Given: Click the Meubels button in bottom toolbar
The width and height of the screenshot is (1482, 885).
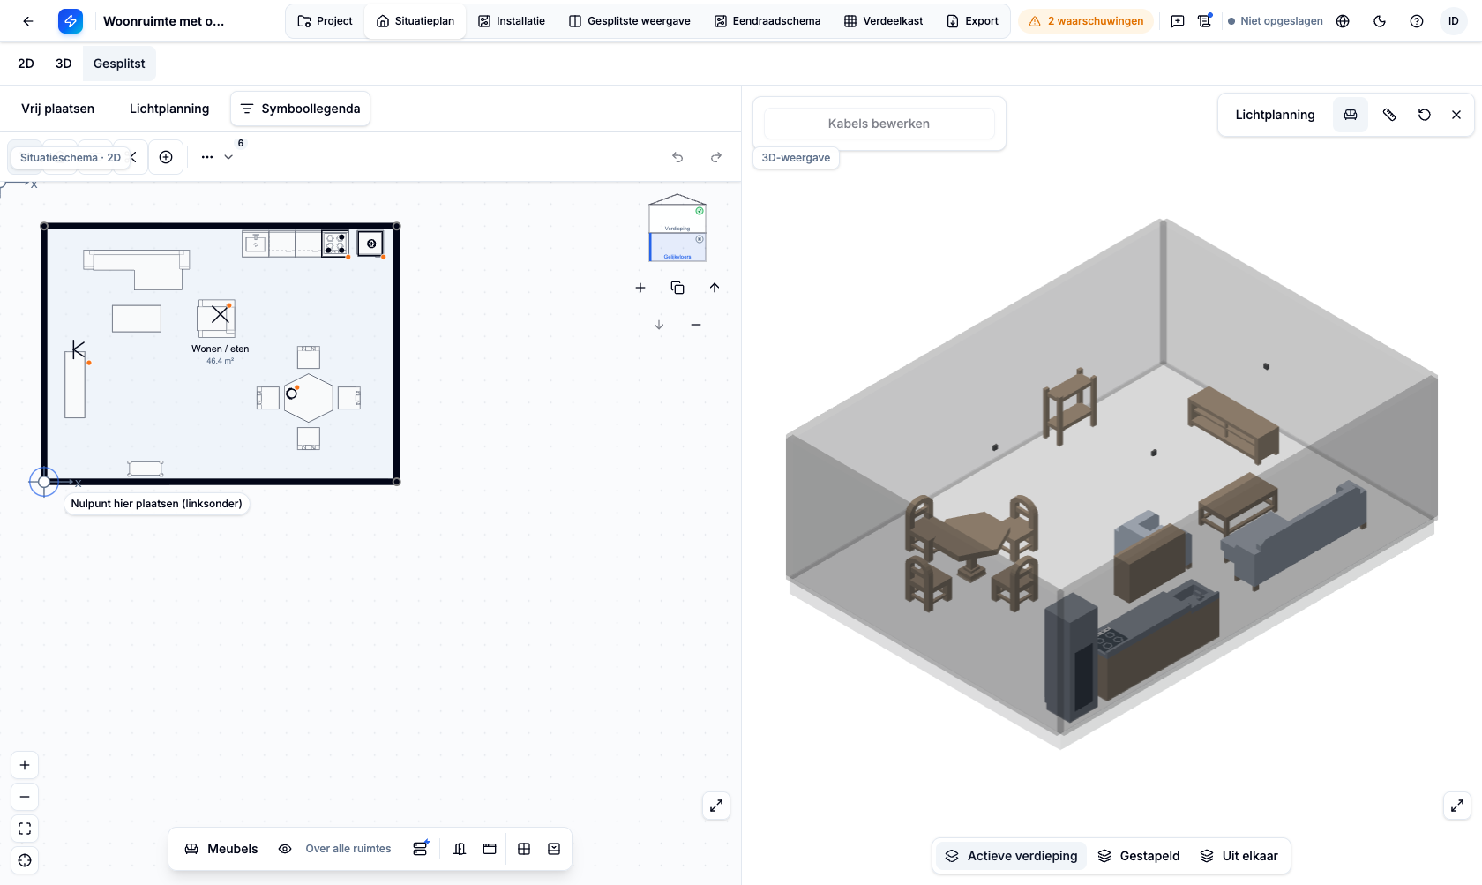Looking at the screenshot, I should pos(221,849).
